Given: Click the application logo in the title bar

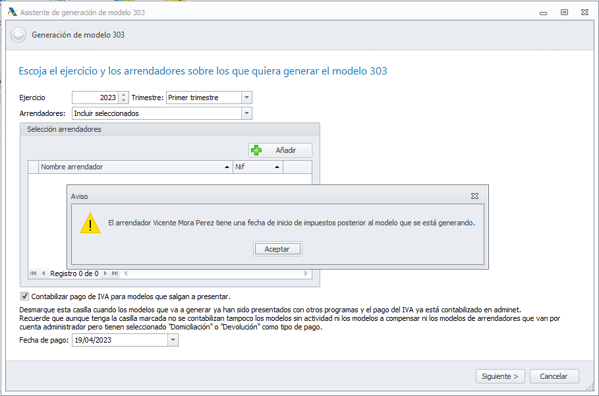Looking at the screenshot, I should 13,13.
